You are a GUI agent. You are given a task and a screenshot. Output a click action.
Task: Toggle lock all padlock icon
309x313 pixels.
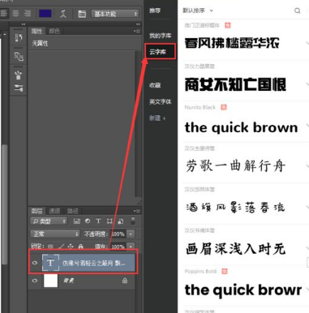tap(80, 247)
